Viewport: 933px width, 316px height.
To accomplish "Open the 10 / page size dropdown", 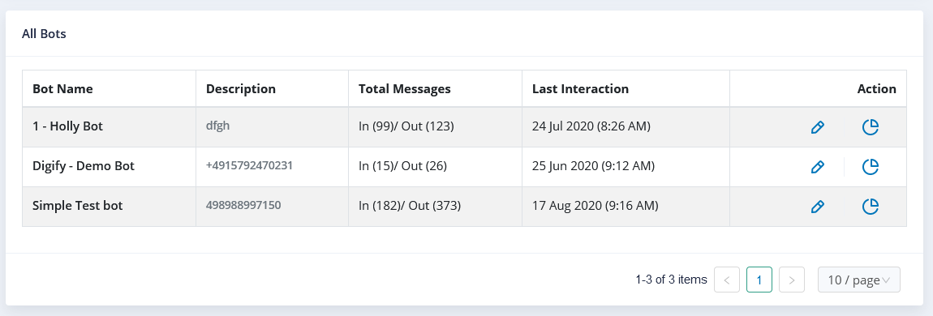I will 858,280.
